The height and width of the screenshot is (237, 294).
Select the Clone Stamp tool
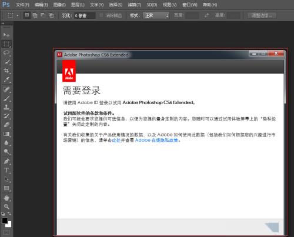click(x=6, y=107)
